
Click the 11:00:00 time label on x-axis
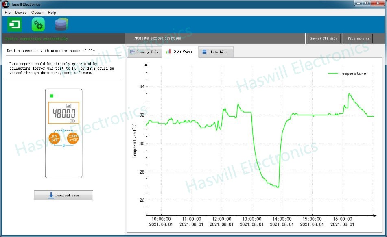[x=192, y=219]
